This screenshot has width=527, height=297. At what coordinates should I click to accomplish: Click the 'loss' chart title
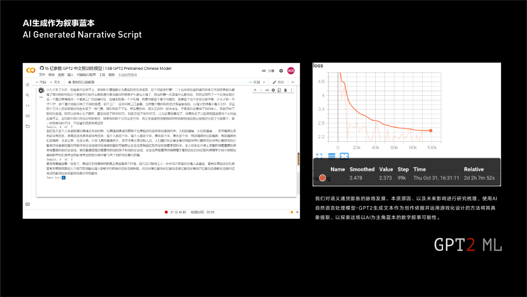pyautogui.click(x=318, y=65)
